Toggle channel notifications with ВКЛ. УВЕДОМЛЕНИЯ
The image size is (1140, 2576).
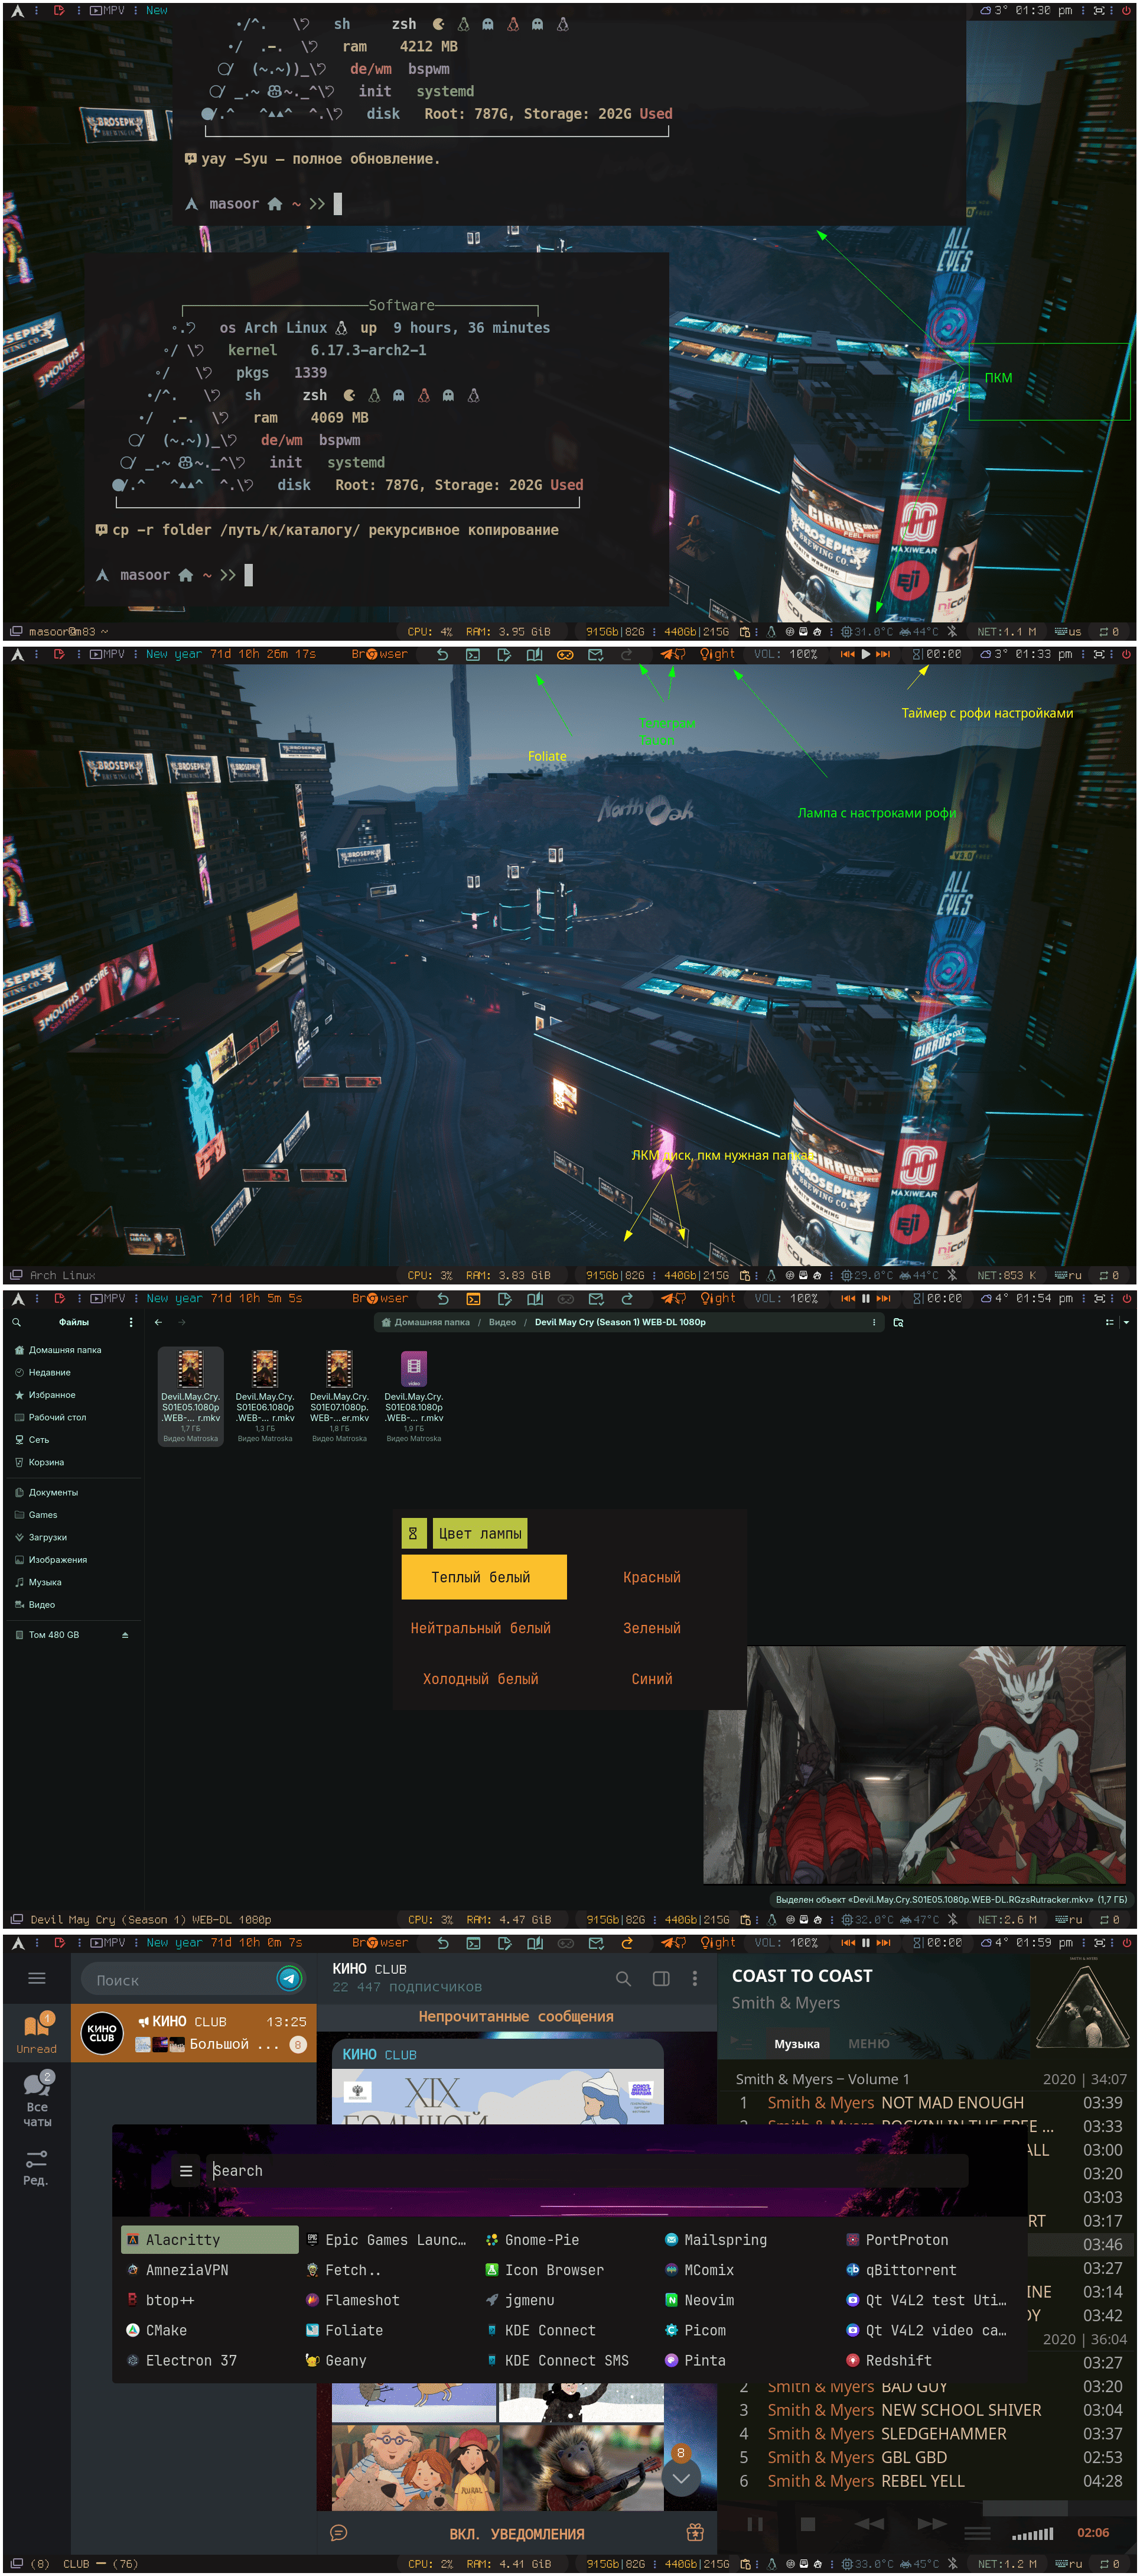pyautogui.click(x=517, y=2534)
